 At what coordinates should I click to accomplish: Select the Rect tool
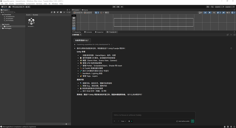pyautogui.click(x=74, y=28)
